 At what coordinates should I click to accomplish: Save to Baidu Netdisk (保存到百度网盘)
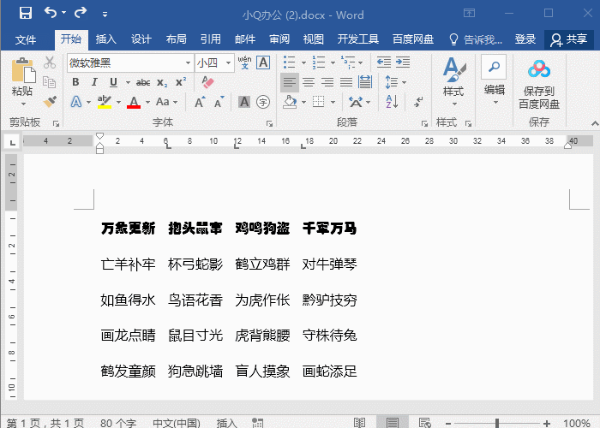coord(538,84)
